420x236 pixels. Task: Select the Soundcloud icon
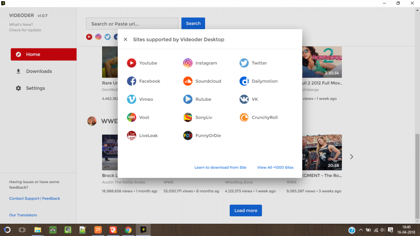click(187, 81)
